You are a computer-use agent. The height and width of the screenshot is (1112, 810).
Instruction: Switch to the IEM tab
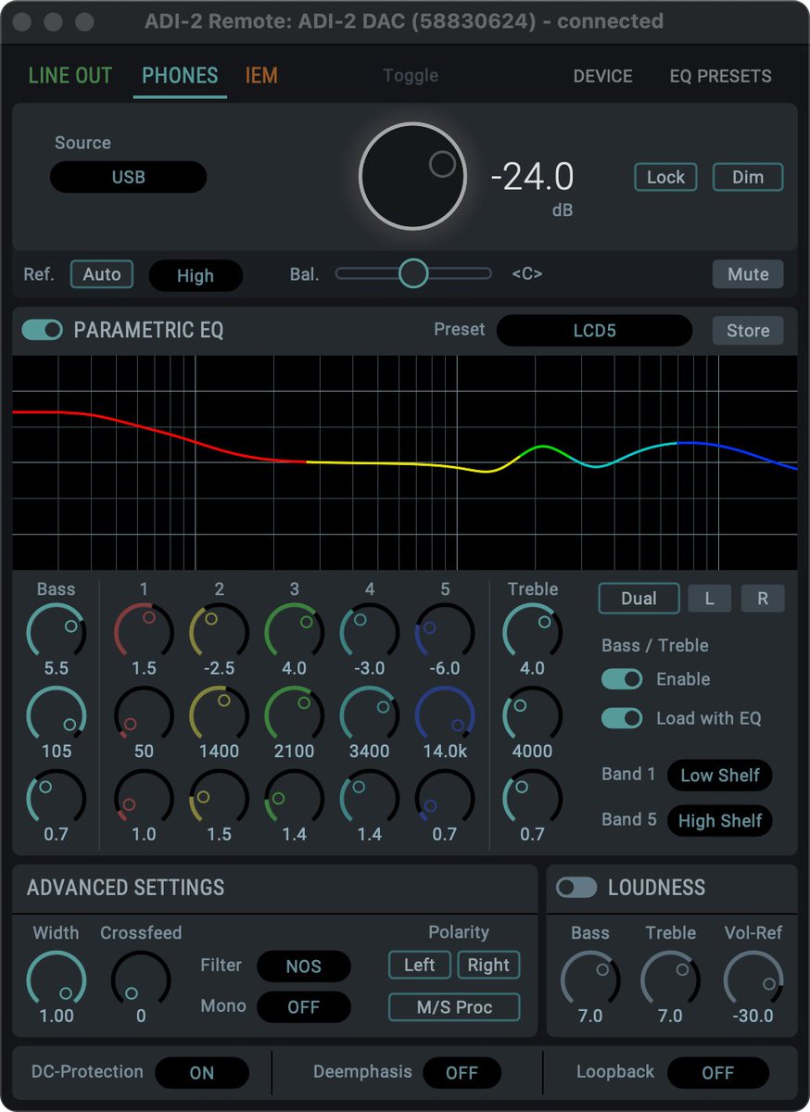point(258,76)
